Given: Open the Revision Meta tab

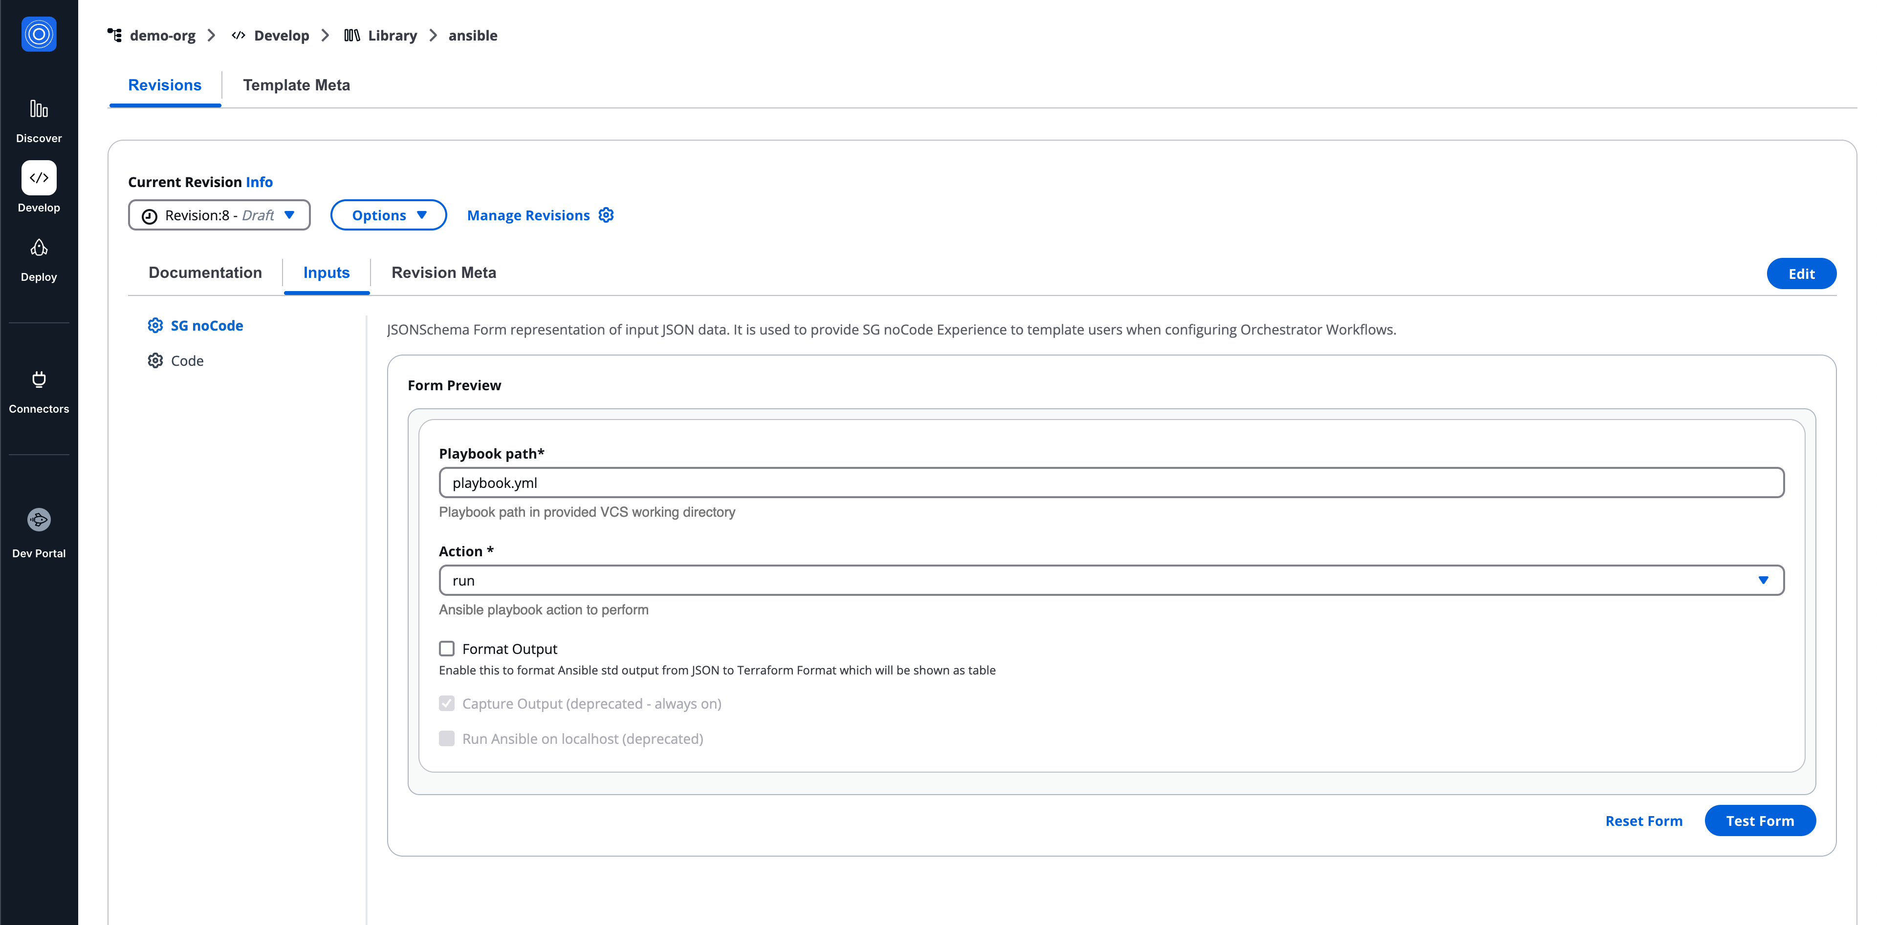Looking at the screenshot, I should pyautogui.click(x=443, y=272).
